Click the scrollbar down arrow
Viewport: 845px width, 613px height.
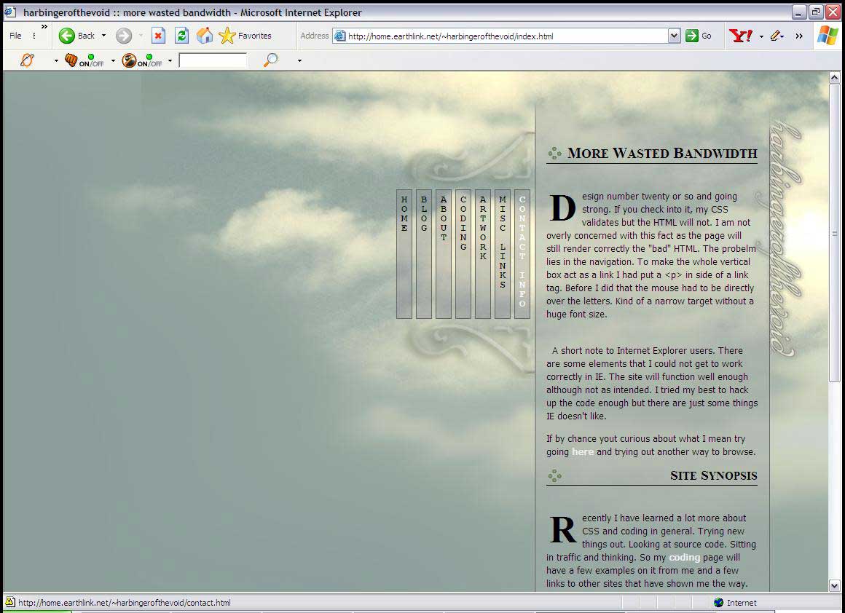[x=834, y=585]
